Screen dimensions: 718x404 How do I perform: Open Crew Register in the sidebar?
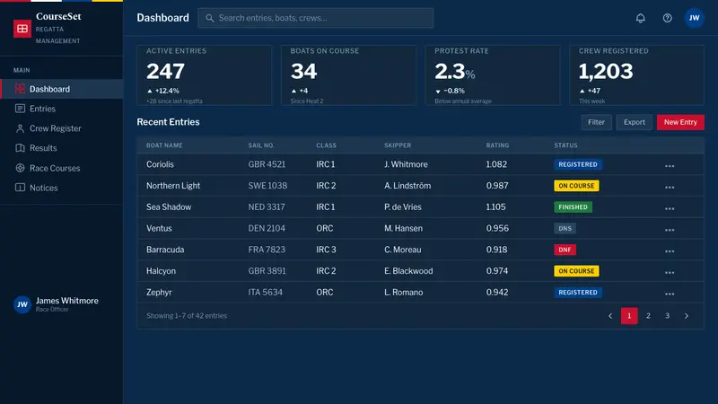pos(62,128)
